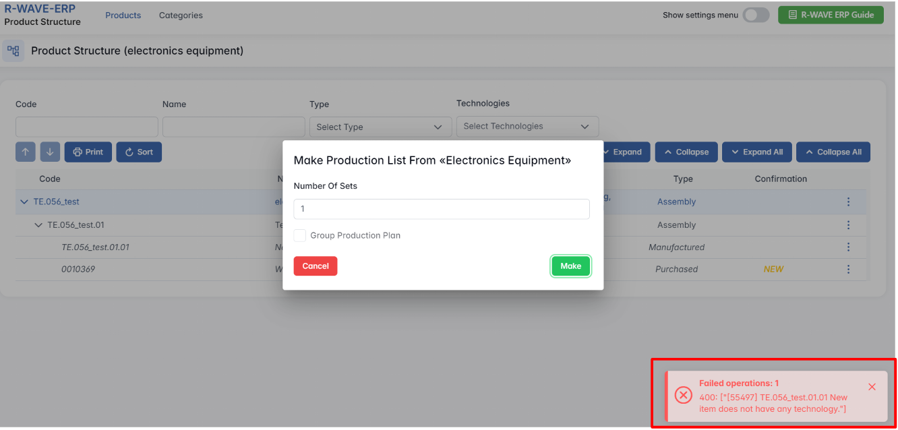898x430 pixels.
Task: Open three-dot menu for TE.056_test row
Action: [x=848, y=202]
